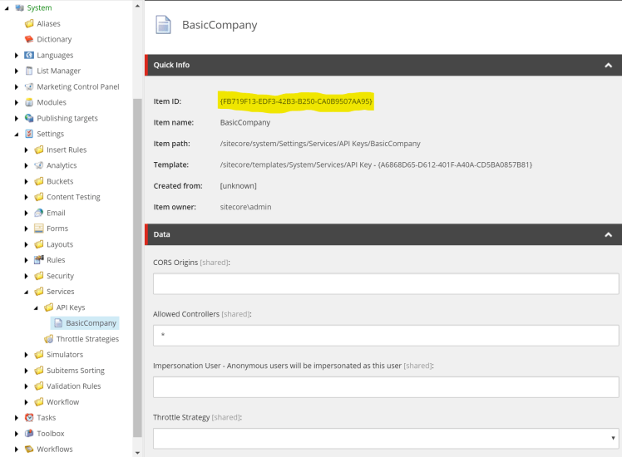Click the Allowed Controllers field
The image size is (622, 457).
[386, 335]
